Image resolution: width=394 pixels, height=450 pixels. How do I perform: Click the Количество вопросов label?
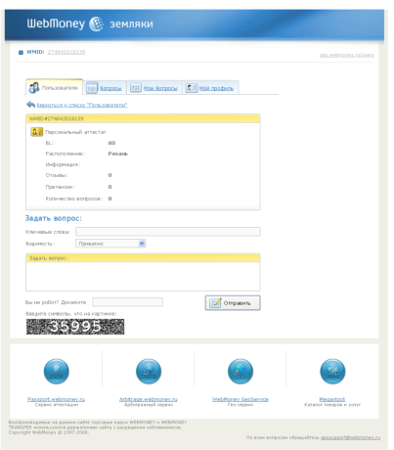[74, 199]
